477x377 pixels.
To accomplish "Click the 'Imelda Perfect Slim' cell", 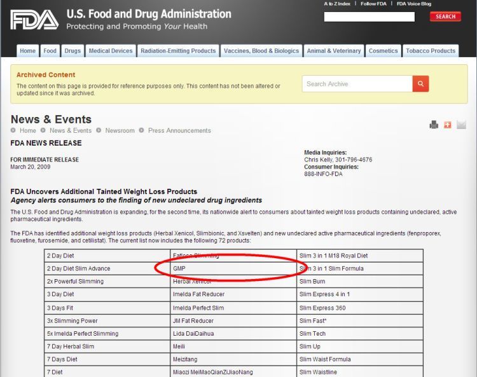I will (233, 308).
